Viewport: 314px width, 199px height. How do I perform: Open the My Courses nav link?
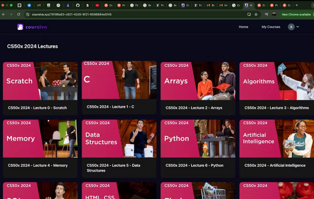tap(271, 27)
